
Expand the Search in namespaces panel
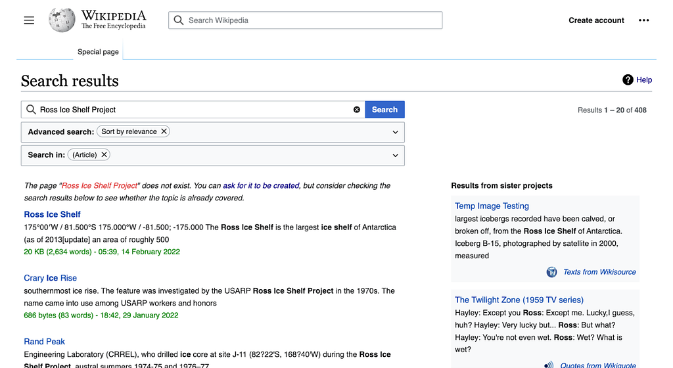coord(395,155)
